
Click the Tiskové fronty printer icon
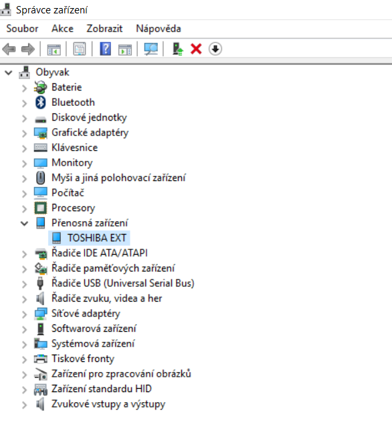click(41, 359)
